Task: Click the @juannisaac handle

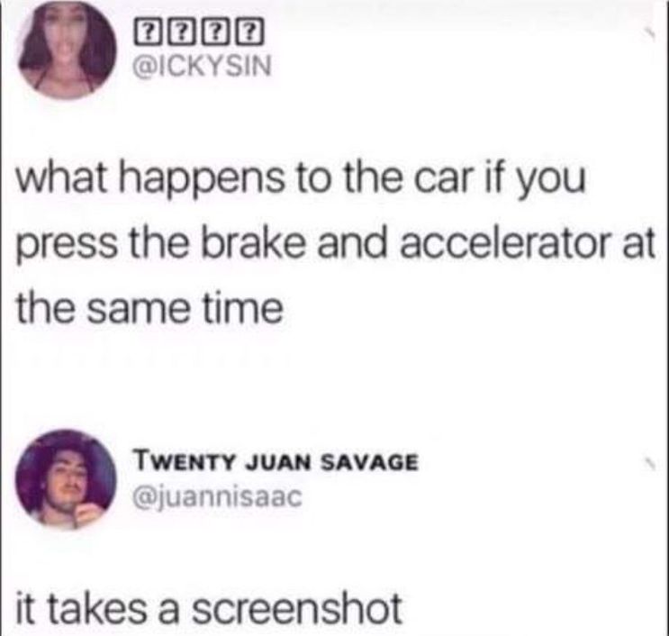Action: [x=219, y=498]
